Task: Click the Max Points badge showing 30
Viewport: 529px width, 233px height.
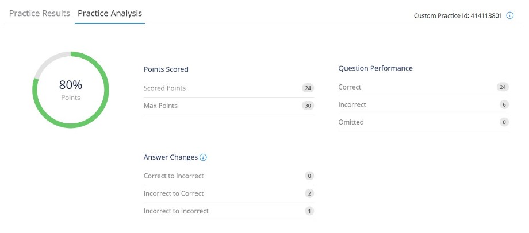Action: (309, 106)
